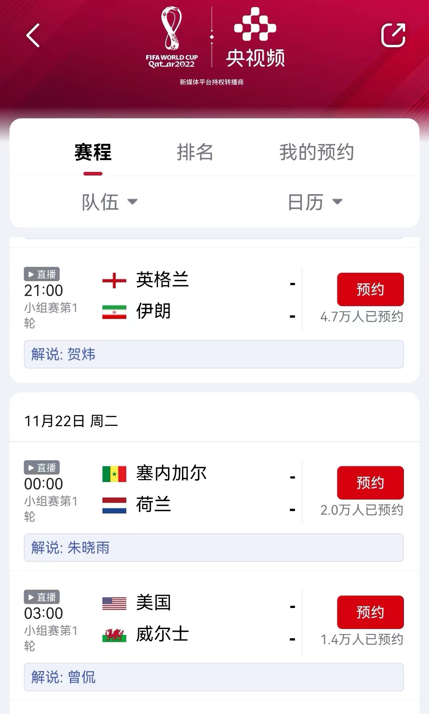This screenshot has height=714, width=429.
Task: Tap the back arrow icon
Action: pyautogui.click(x=33, y=35)
